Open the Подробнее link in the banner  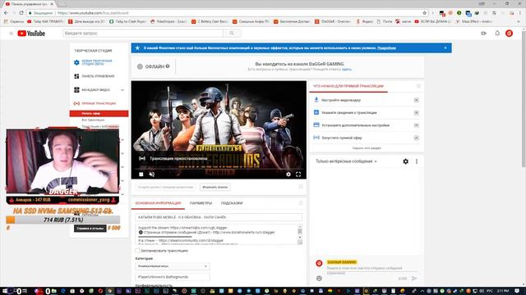pyautogui.click(x=386, y=48)
